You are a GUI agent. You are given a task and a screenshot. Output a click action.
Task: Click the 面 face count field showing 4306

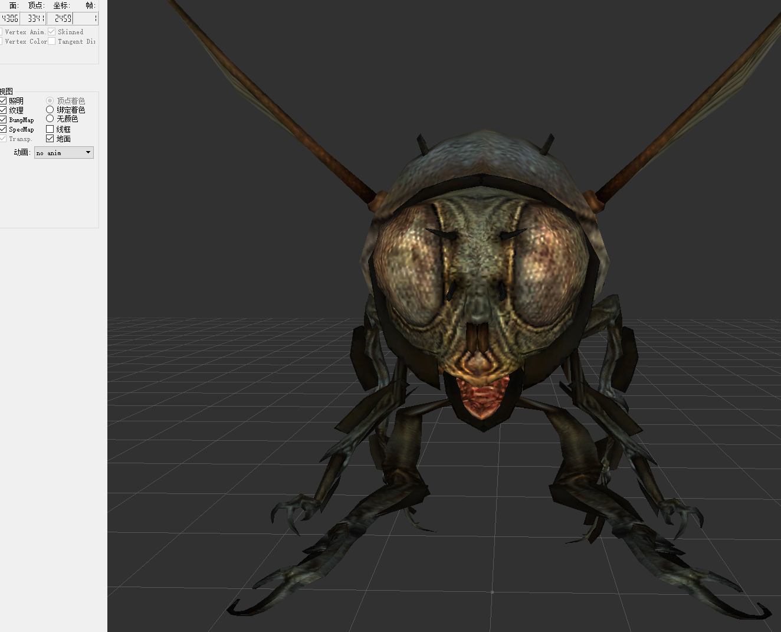(10, 18)
